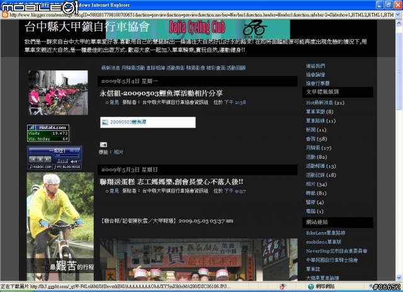Open the 中華民國自行車騎士協會 link

pos(332,260)
